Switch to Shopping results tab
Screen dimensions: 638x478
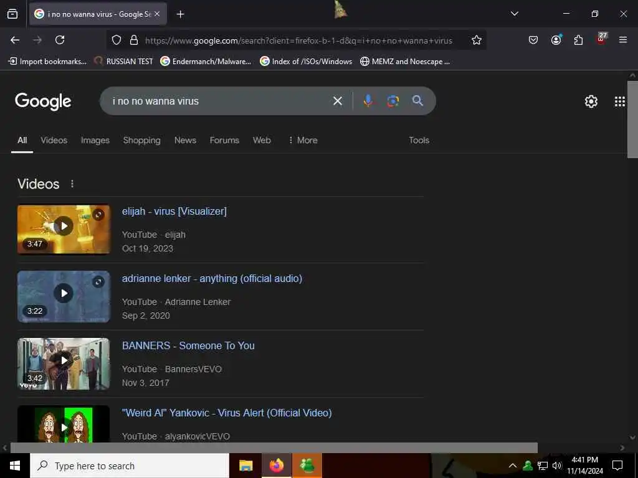coord(141,140)
